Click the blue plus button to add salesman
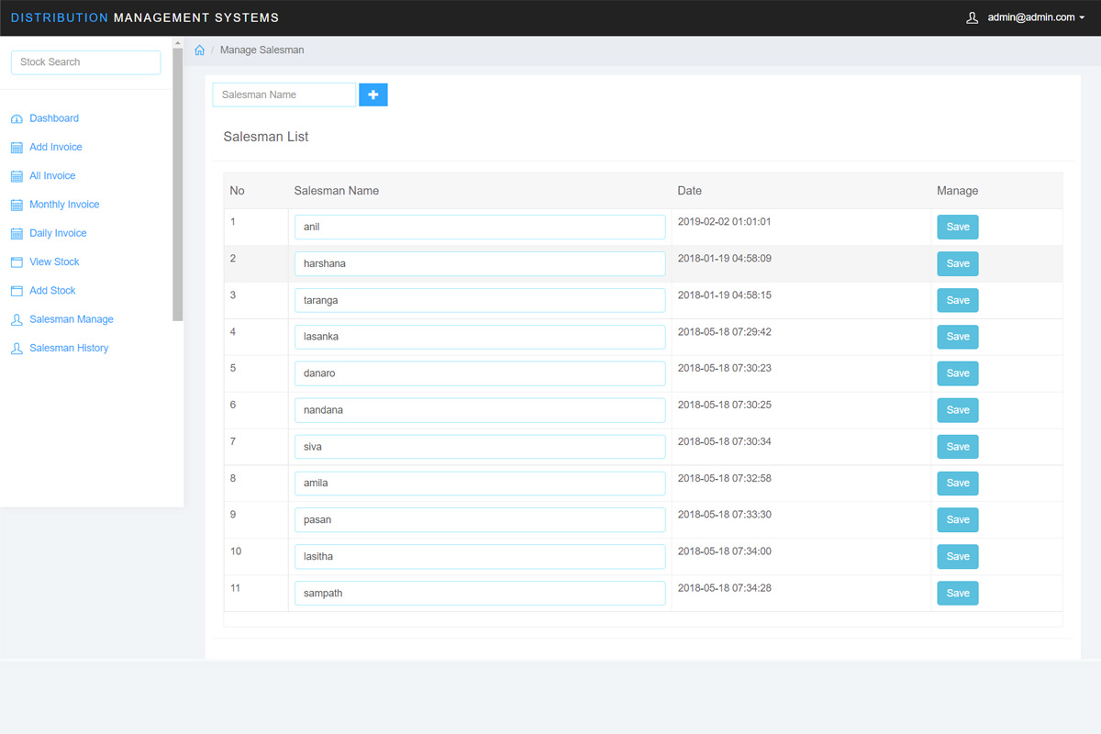The width and height of the screenshot is (1101, 734). (373, 95)
